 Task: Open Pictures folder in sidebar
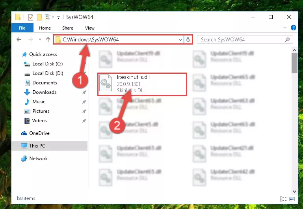point(41,111)
